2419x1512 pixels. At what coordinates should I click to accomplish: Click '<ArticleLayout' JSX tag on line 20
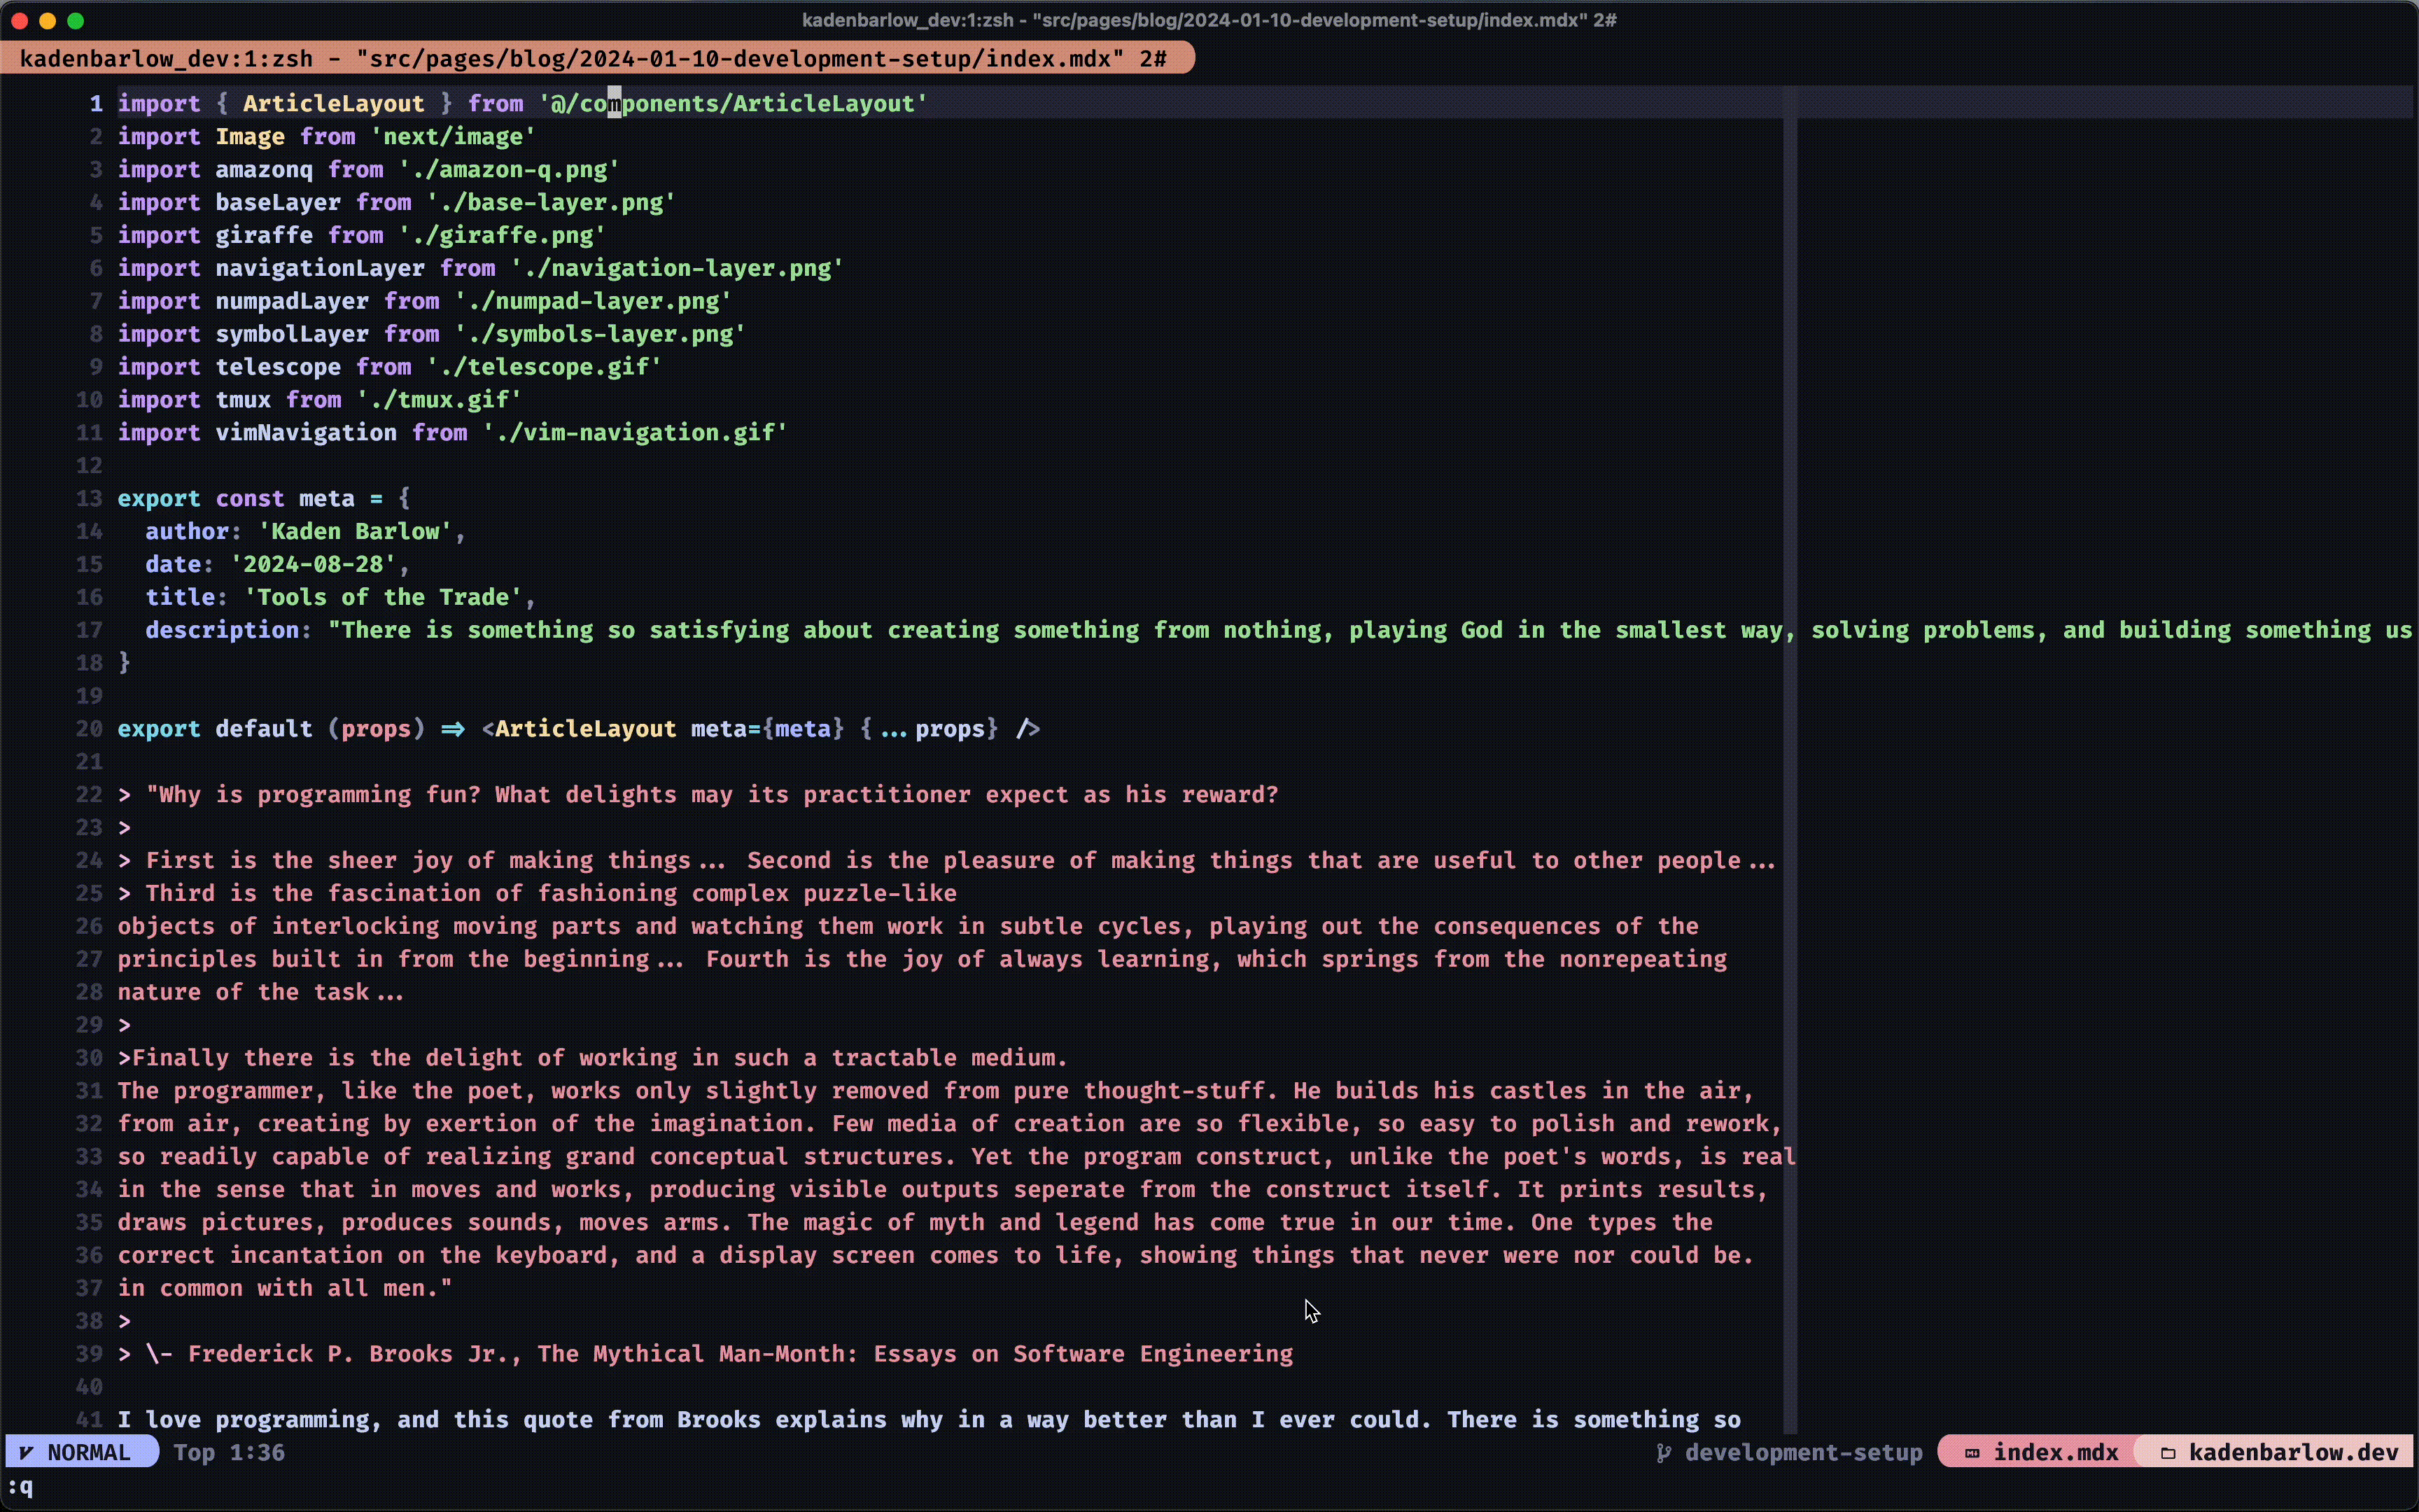579,729
